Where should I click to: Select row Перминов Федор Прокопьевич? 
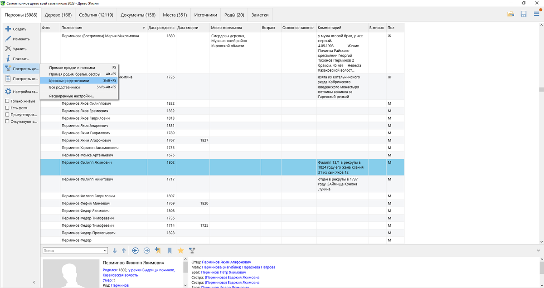pyautogui.click(x=222, y=233)
